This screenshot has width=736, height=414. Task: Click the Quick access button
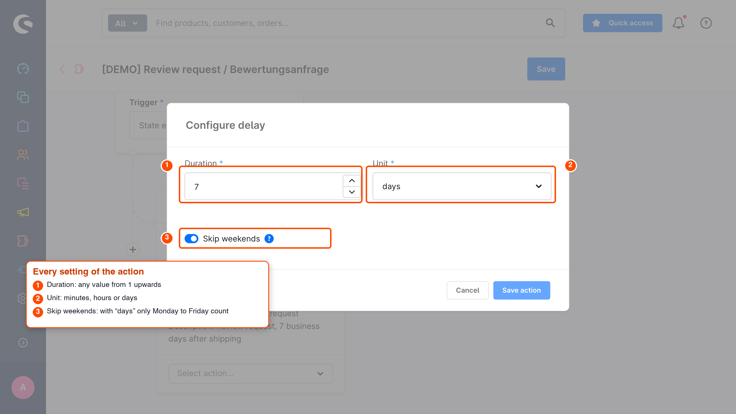tap(623, 23)
